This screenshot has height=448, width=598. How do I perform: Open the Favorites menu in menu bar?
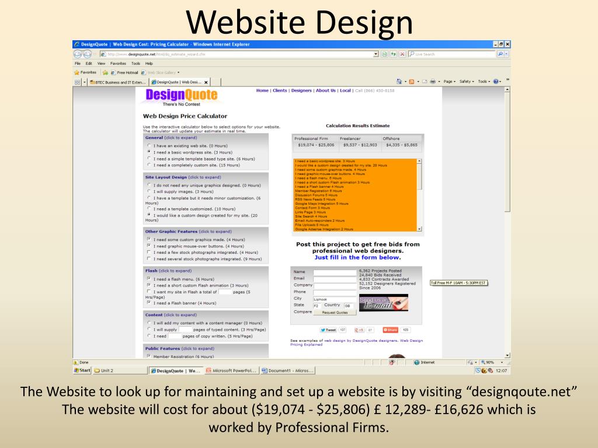pyautogui.click(x=118, y=64)
